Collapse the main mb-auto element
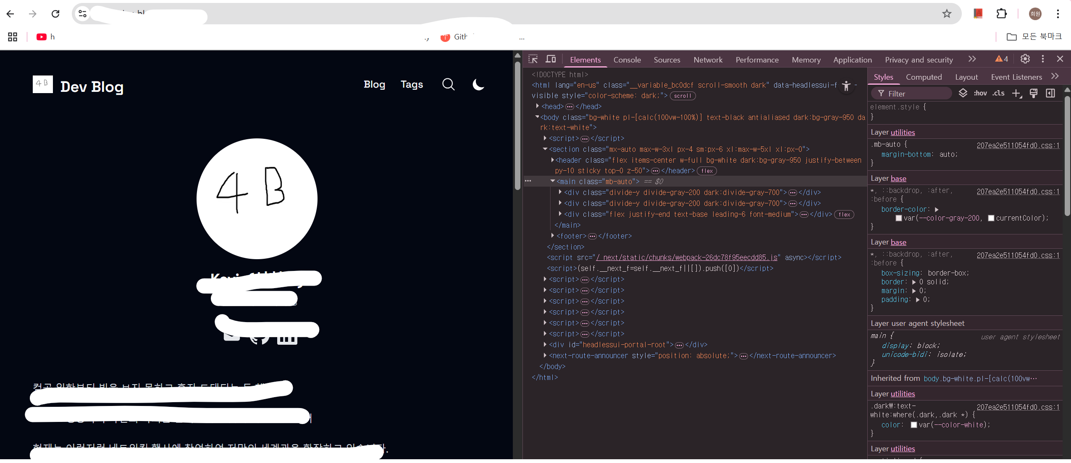1071x463 pixels. click(553, 182)
